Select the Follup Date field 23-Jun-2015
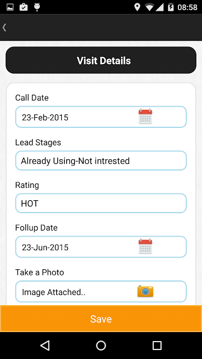Viewport: 202px width, 359px height. click(101, 247)
